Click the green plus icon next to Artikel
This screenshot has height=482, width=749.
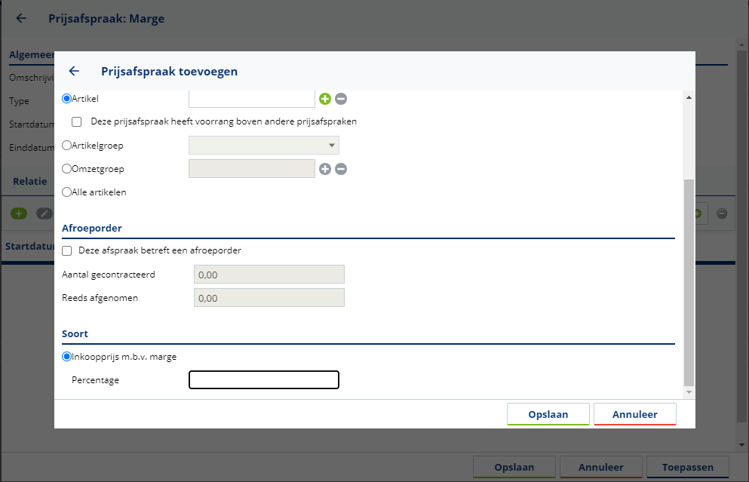(325, 99)
